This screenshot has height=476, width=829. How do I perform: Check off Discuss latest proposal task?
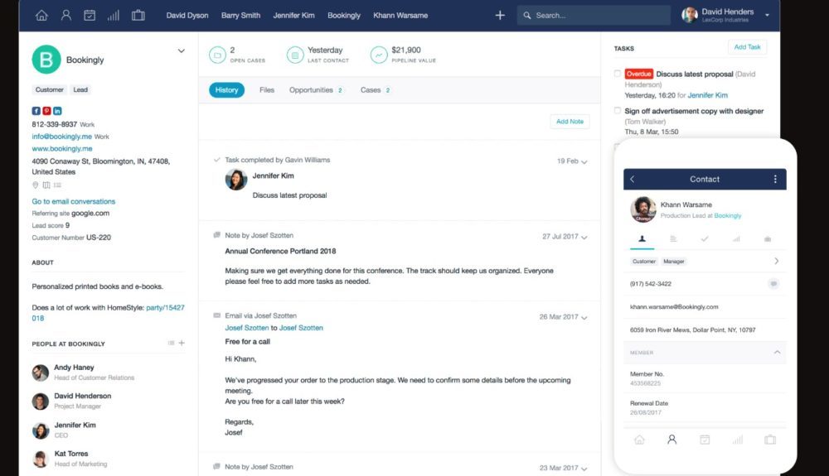[618, 74]
